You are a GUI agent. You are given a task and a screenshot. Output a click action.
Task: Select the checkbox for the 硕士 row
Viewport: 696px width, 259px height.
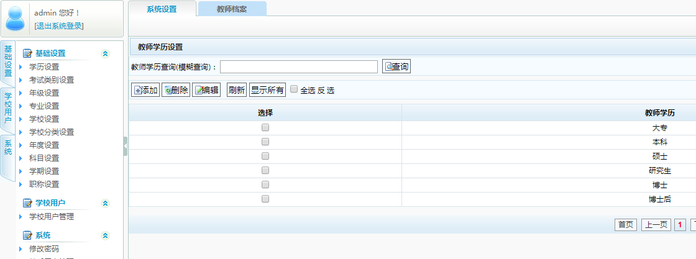(265, 156)
